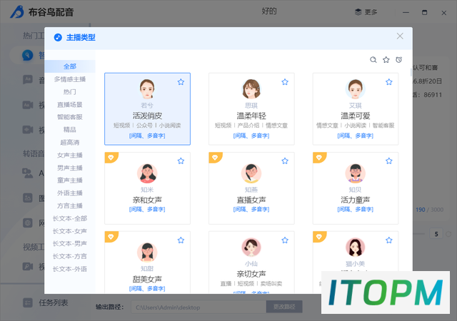
Task: Select the 长文本-全部 category
Action: pos(70,218)
